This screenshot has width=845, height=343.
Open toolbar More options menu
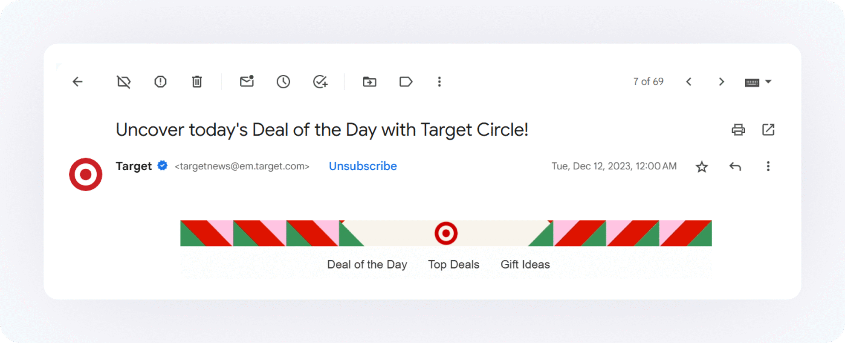[439, 82]
